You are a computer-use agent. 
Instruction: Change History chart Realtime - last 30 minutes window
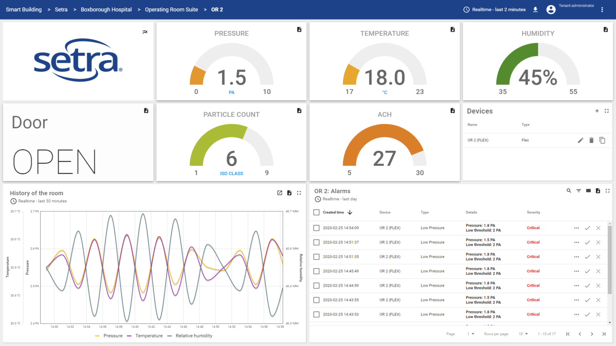tap(38, 201)
